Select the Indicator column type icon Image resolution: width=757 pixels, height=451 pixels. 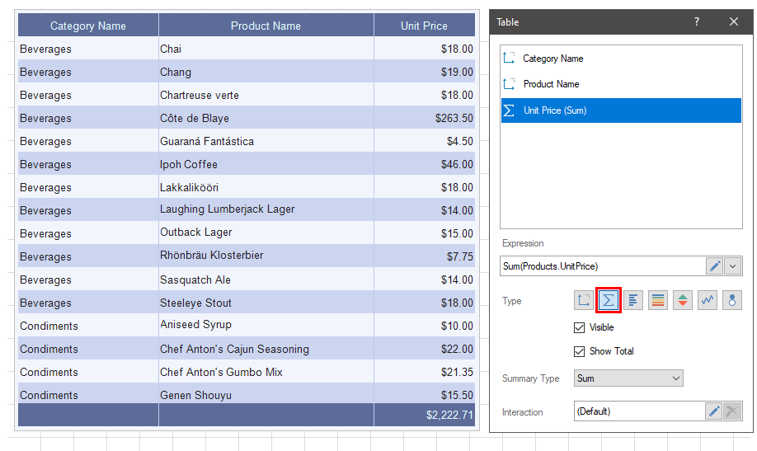click(683, 301)
